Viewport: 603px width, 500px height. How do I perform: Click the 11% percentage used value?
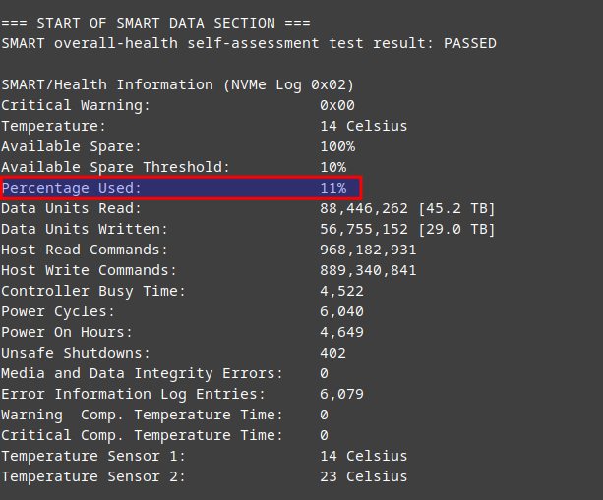coord(333,188)
